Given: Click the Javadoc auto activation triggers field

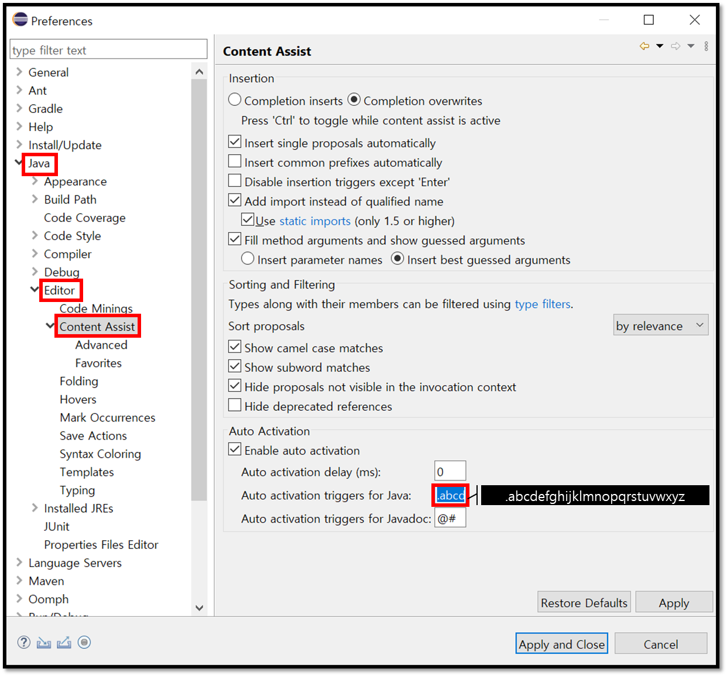Looking at the screenshot, I should pyautogui.click(x=450, y=518).
